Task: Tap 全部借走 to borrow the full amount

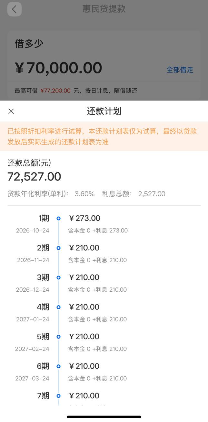Action: pos(180,70)
